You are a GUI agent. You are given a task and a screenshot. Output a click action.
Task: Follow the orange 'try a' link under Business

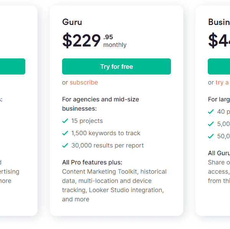tap(222, 82)
